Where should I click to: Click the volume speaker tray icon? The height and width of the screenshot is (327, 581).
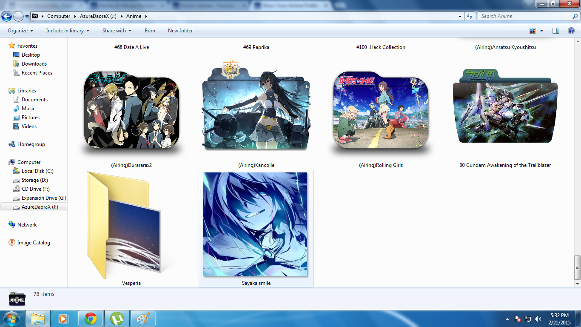point(538,319)
